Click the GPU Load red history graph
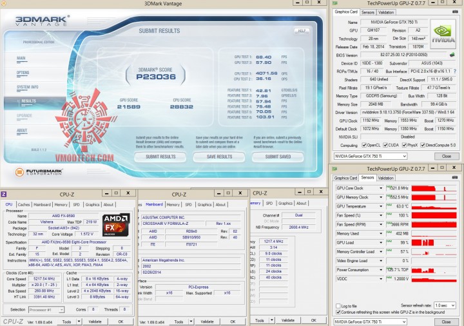The image size is (464, 326). tap(434, 243)
